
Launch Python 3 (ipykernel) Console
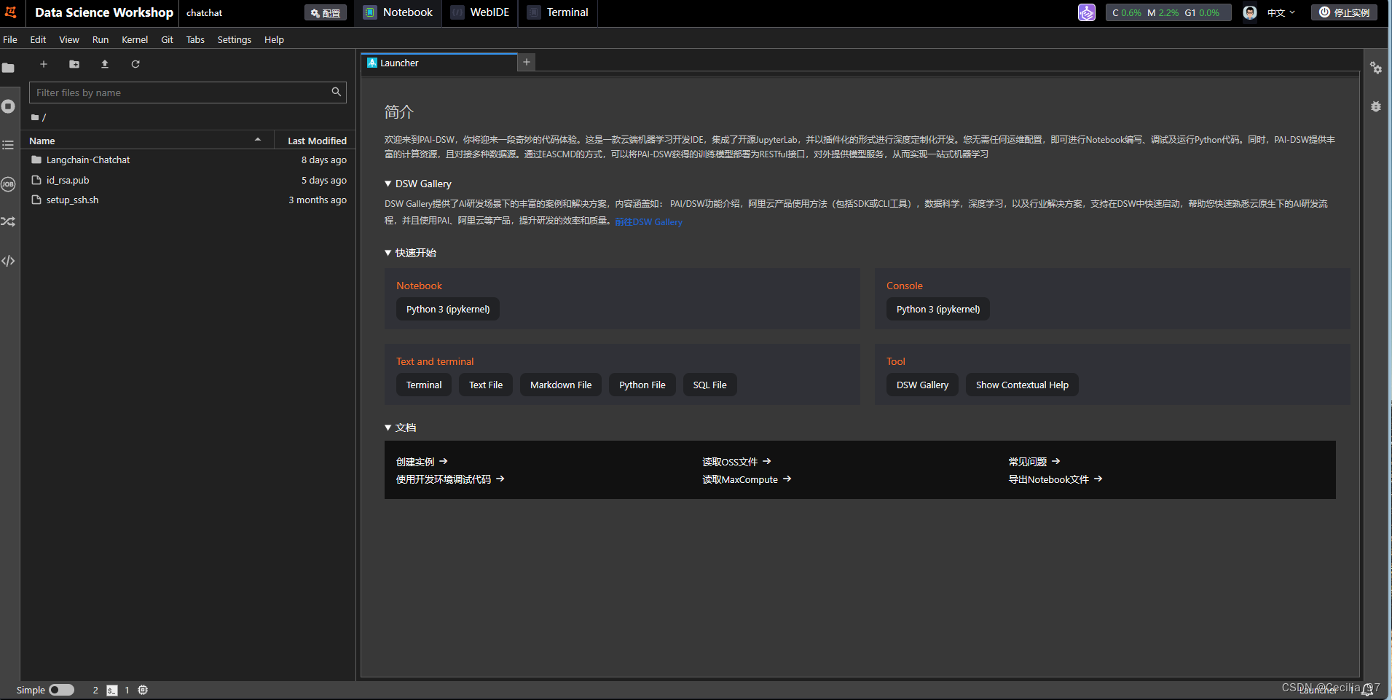click(x=938, y=309)
